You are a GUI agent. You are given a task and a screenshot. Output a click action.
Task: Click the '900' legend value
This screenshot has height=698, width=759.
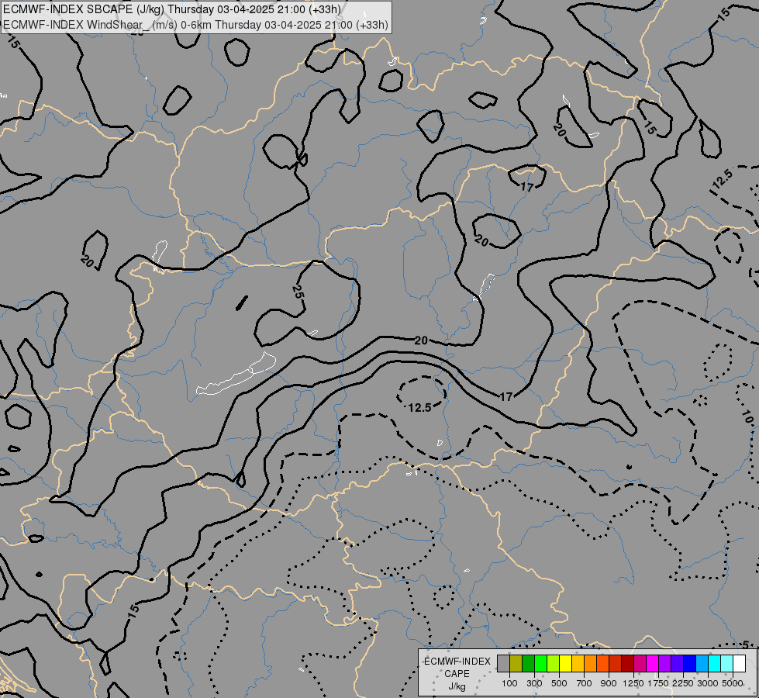tap(609, 683)
